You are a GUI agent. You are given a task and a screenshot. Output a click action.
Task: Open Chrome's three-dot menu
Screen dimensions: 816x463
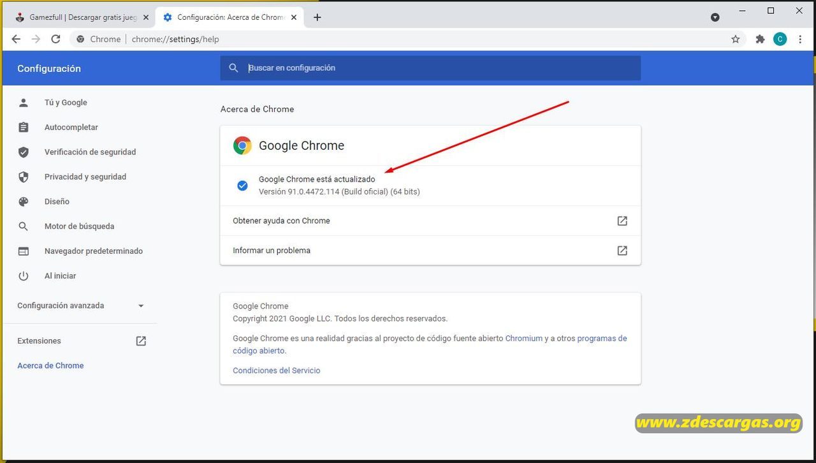[x=799, y=39]
